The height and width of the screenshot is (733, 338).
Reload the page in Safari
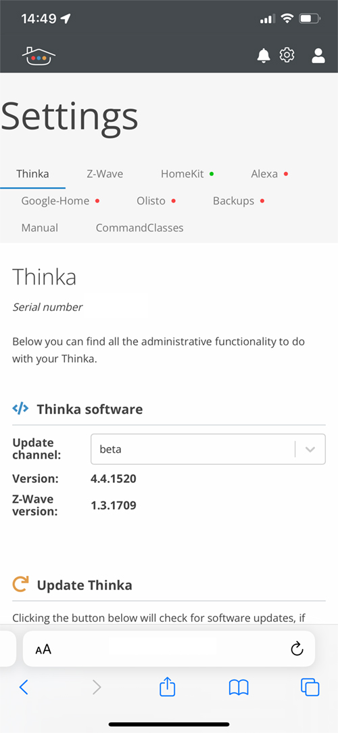(297, 648)
